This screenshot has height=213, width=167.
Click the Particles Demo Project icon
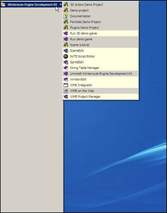66,22
